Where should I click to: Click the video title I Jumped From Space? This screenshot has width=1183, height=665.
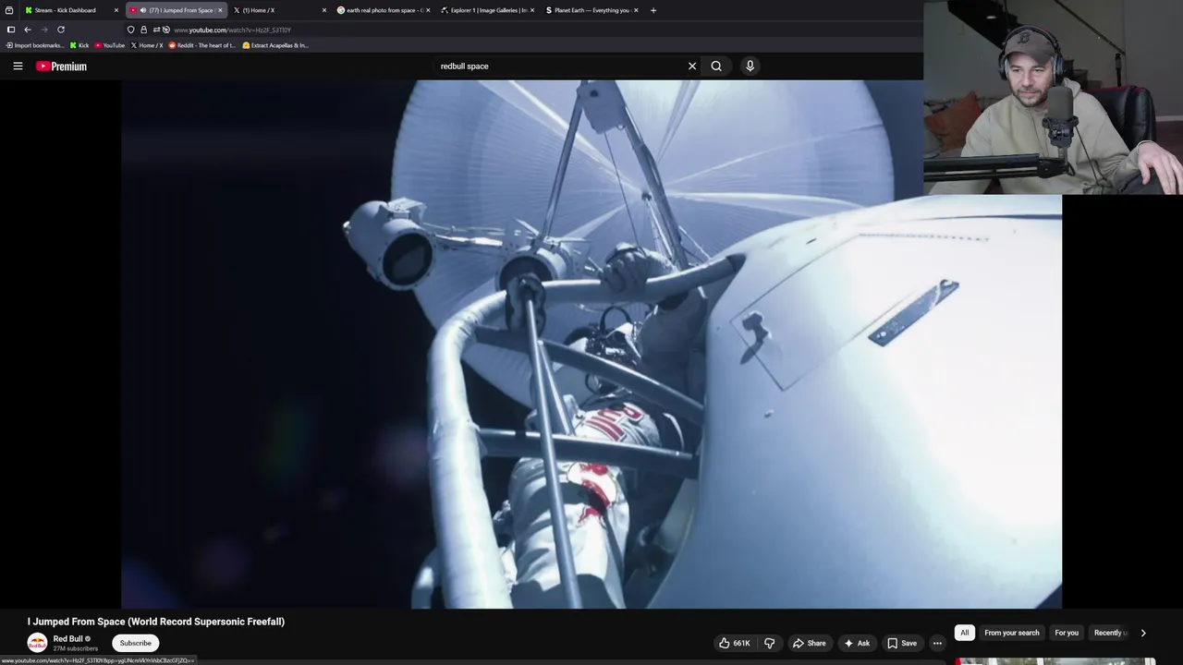(x=156, y=622)
